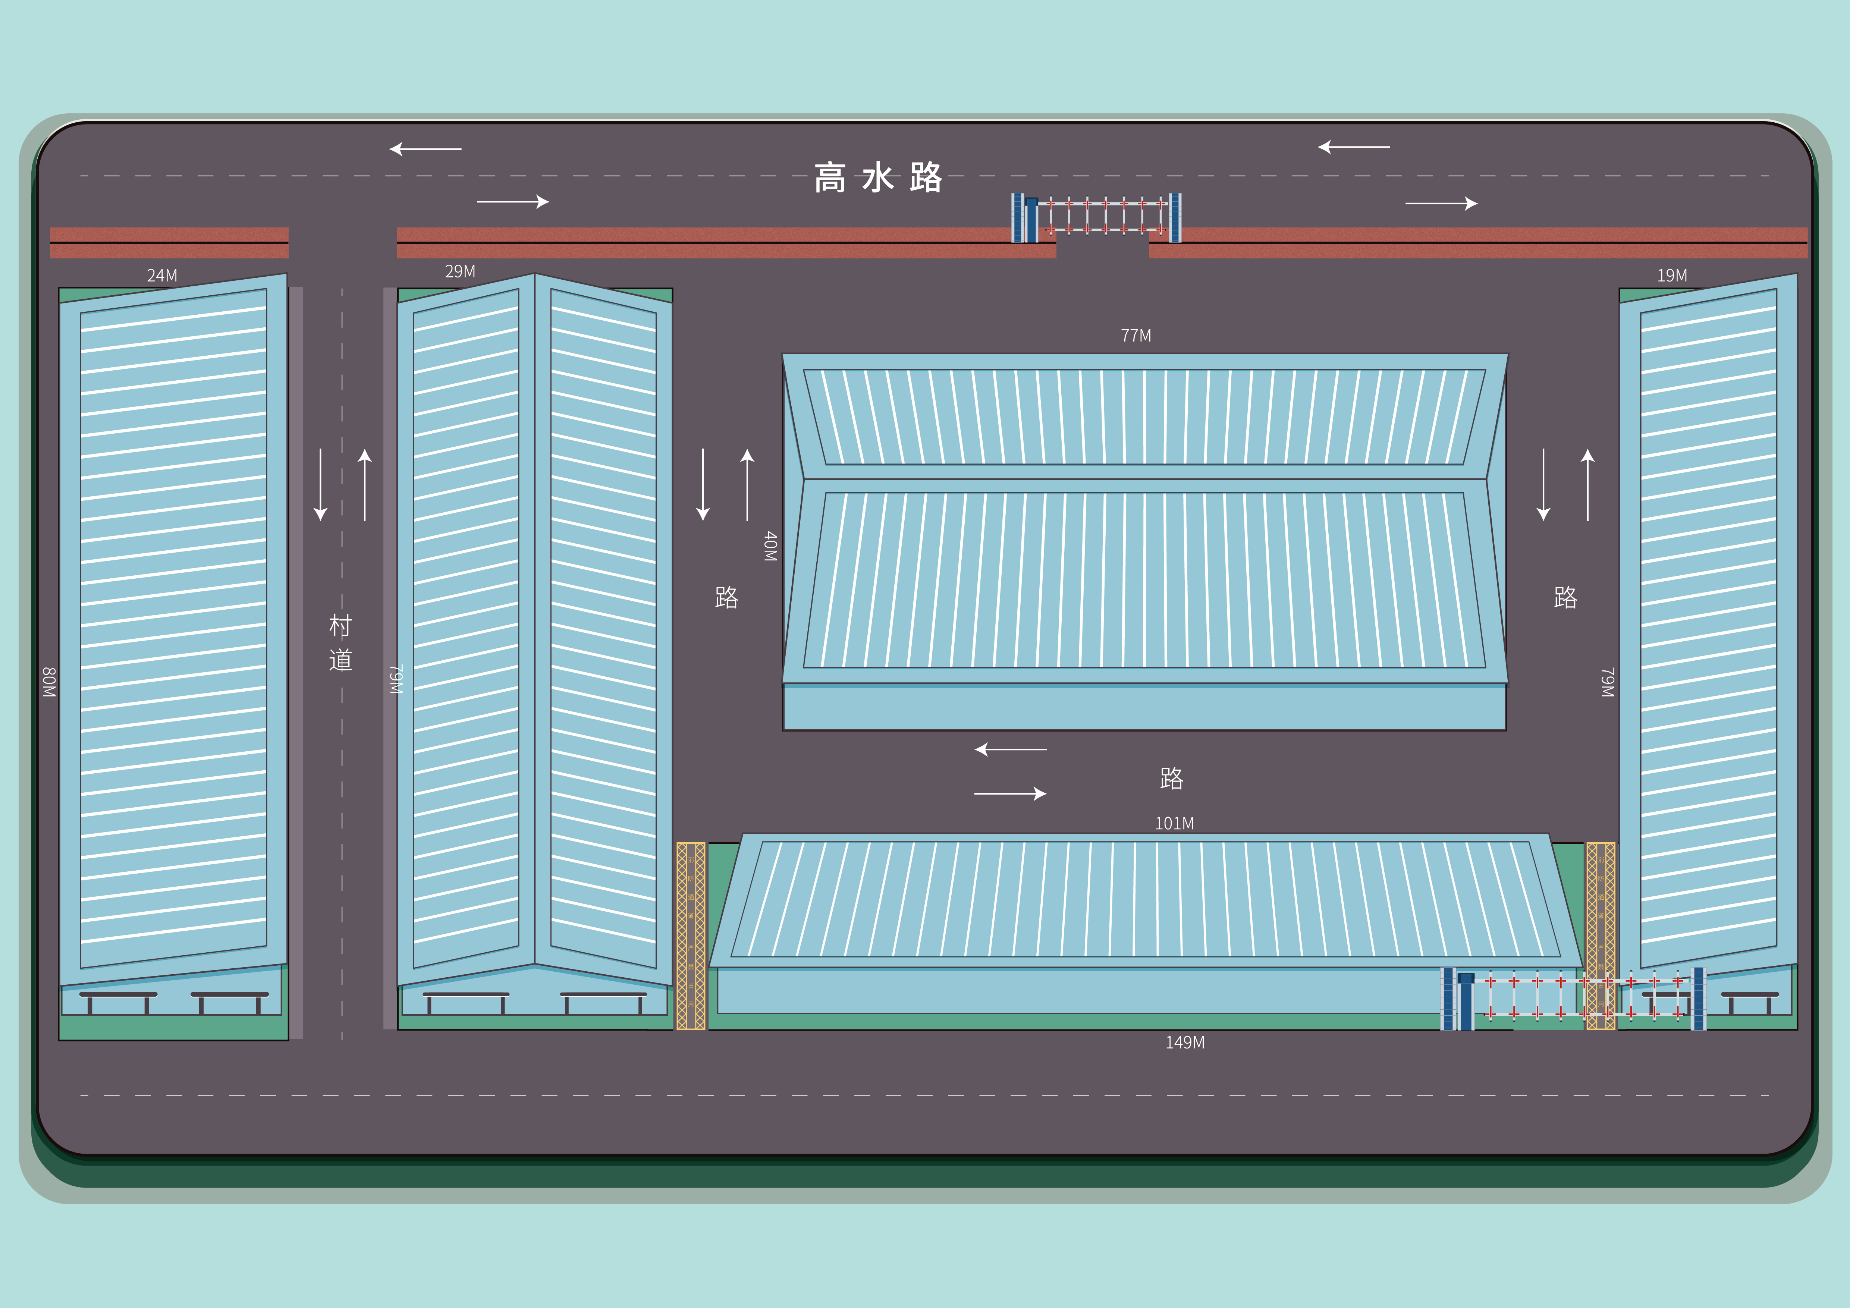Click the 路 label right of the 77M building

[x=1565, y=597]
